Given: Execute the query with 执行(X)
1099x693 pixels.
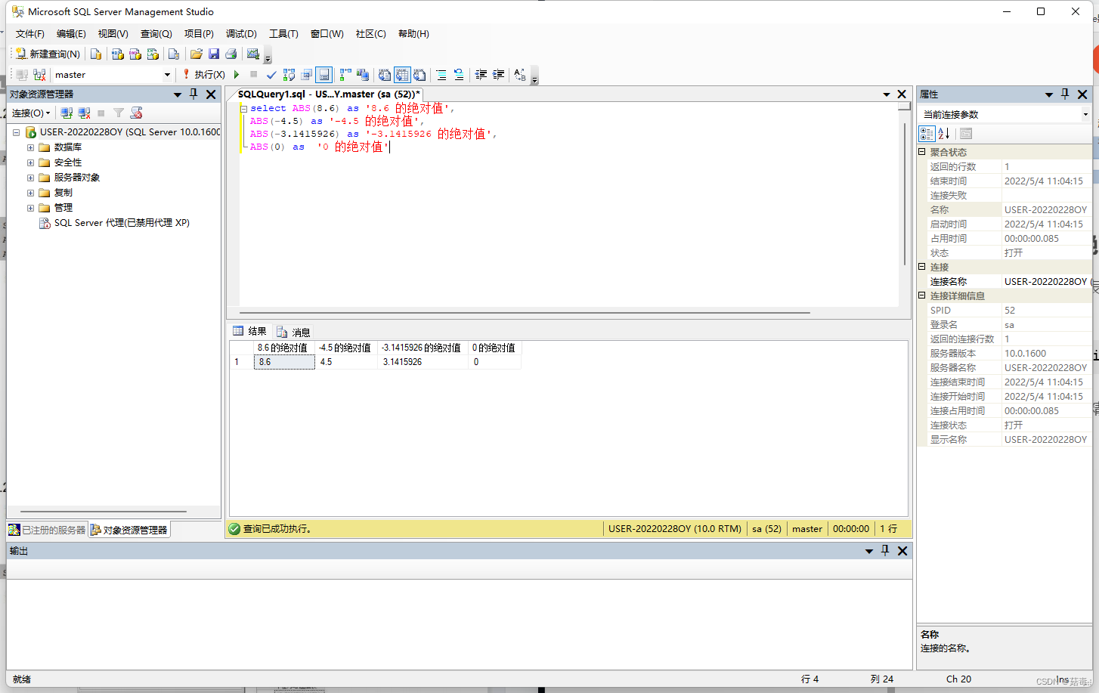Looking at the screenshot, I should tap(204, 75).
